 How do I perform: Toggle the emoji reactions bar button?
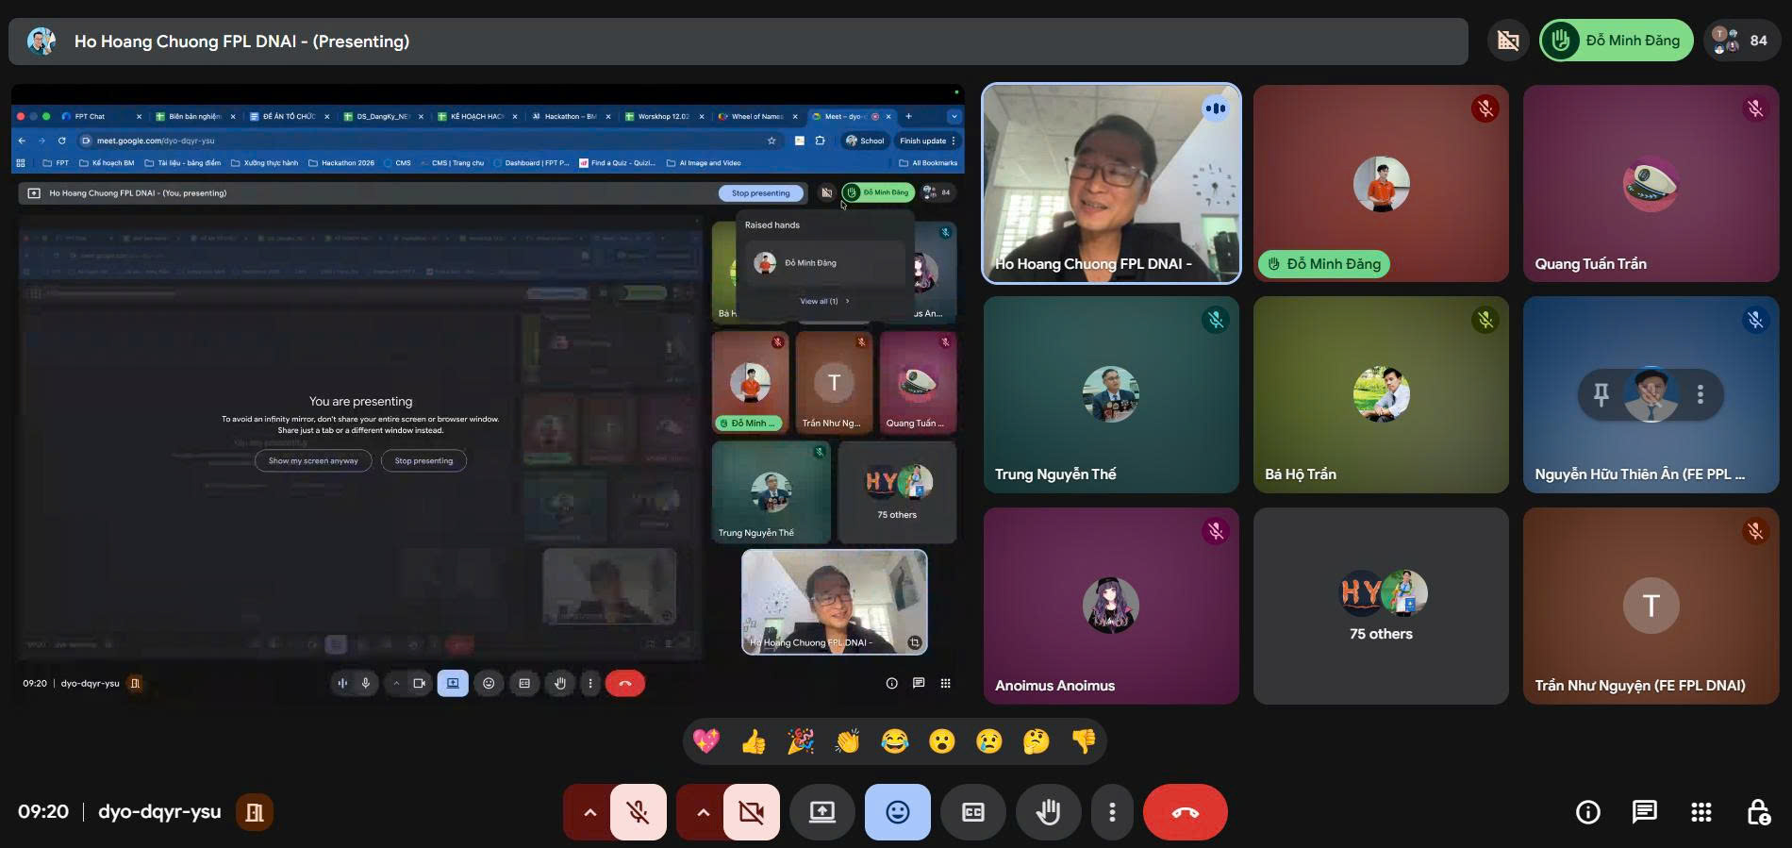point(898,812)
